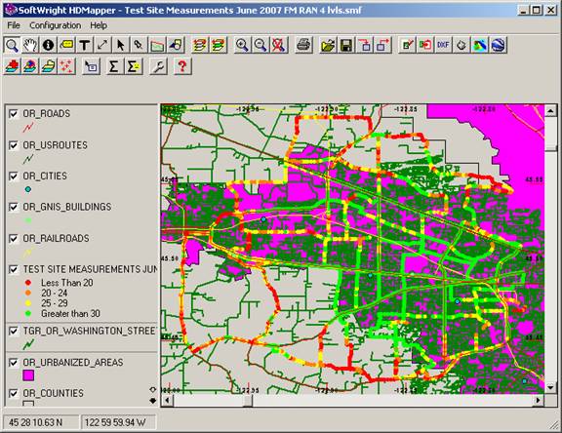This screenshot has width=562, height=433.
Task: Click the diamond shape toolbar icon
Action: point(462,45)
